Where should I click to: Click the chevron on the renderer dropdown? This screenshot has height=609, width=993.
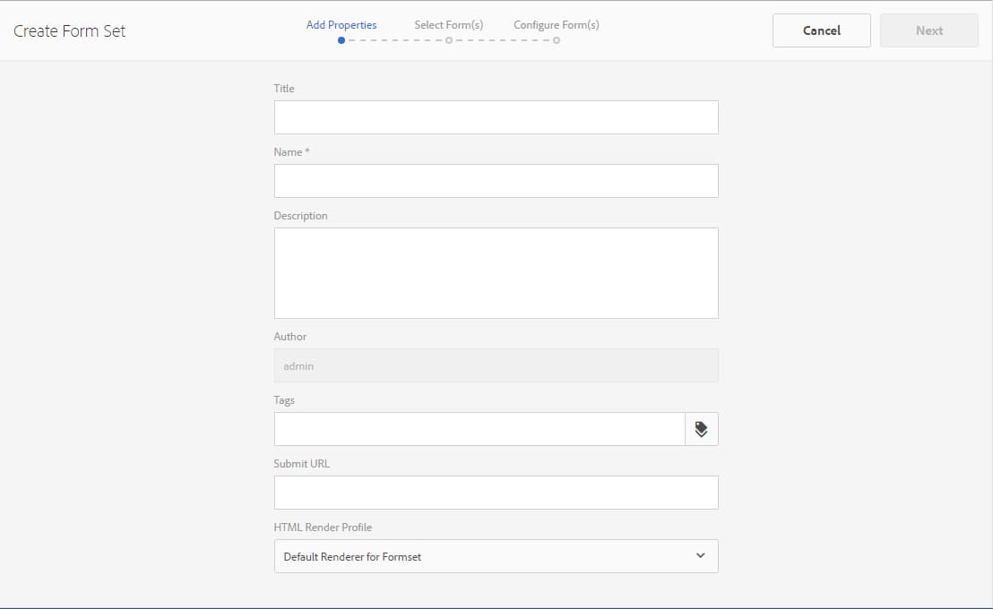point(700,556)
